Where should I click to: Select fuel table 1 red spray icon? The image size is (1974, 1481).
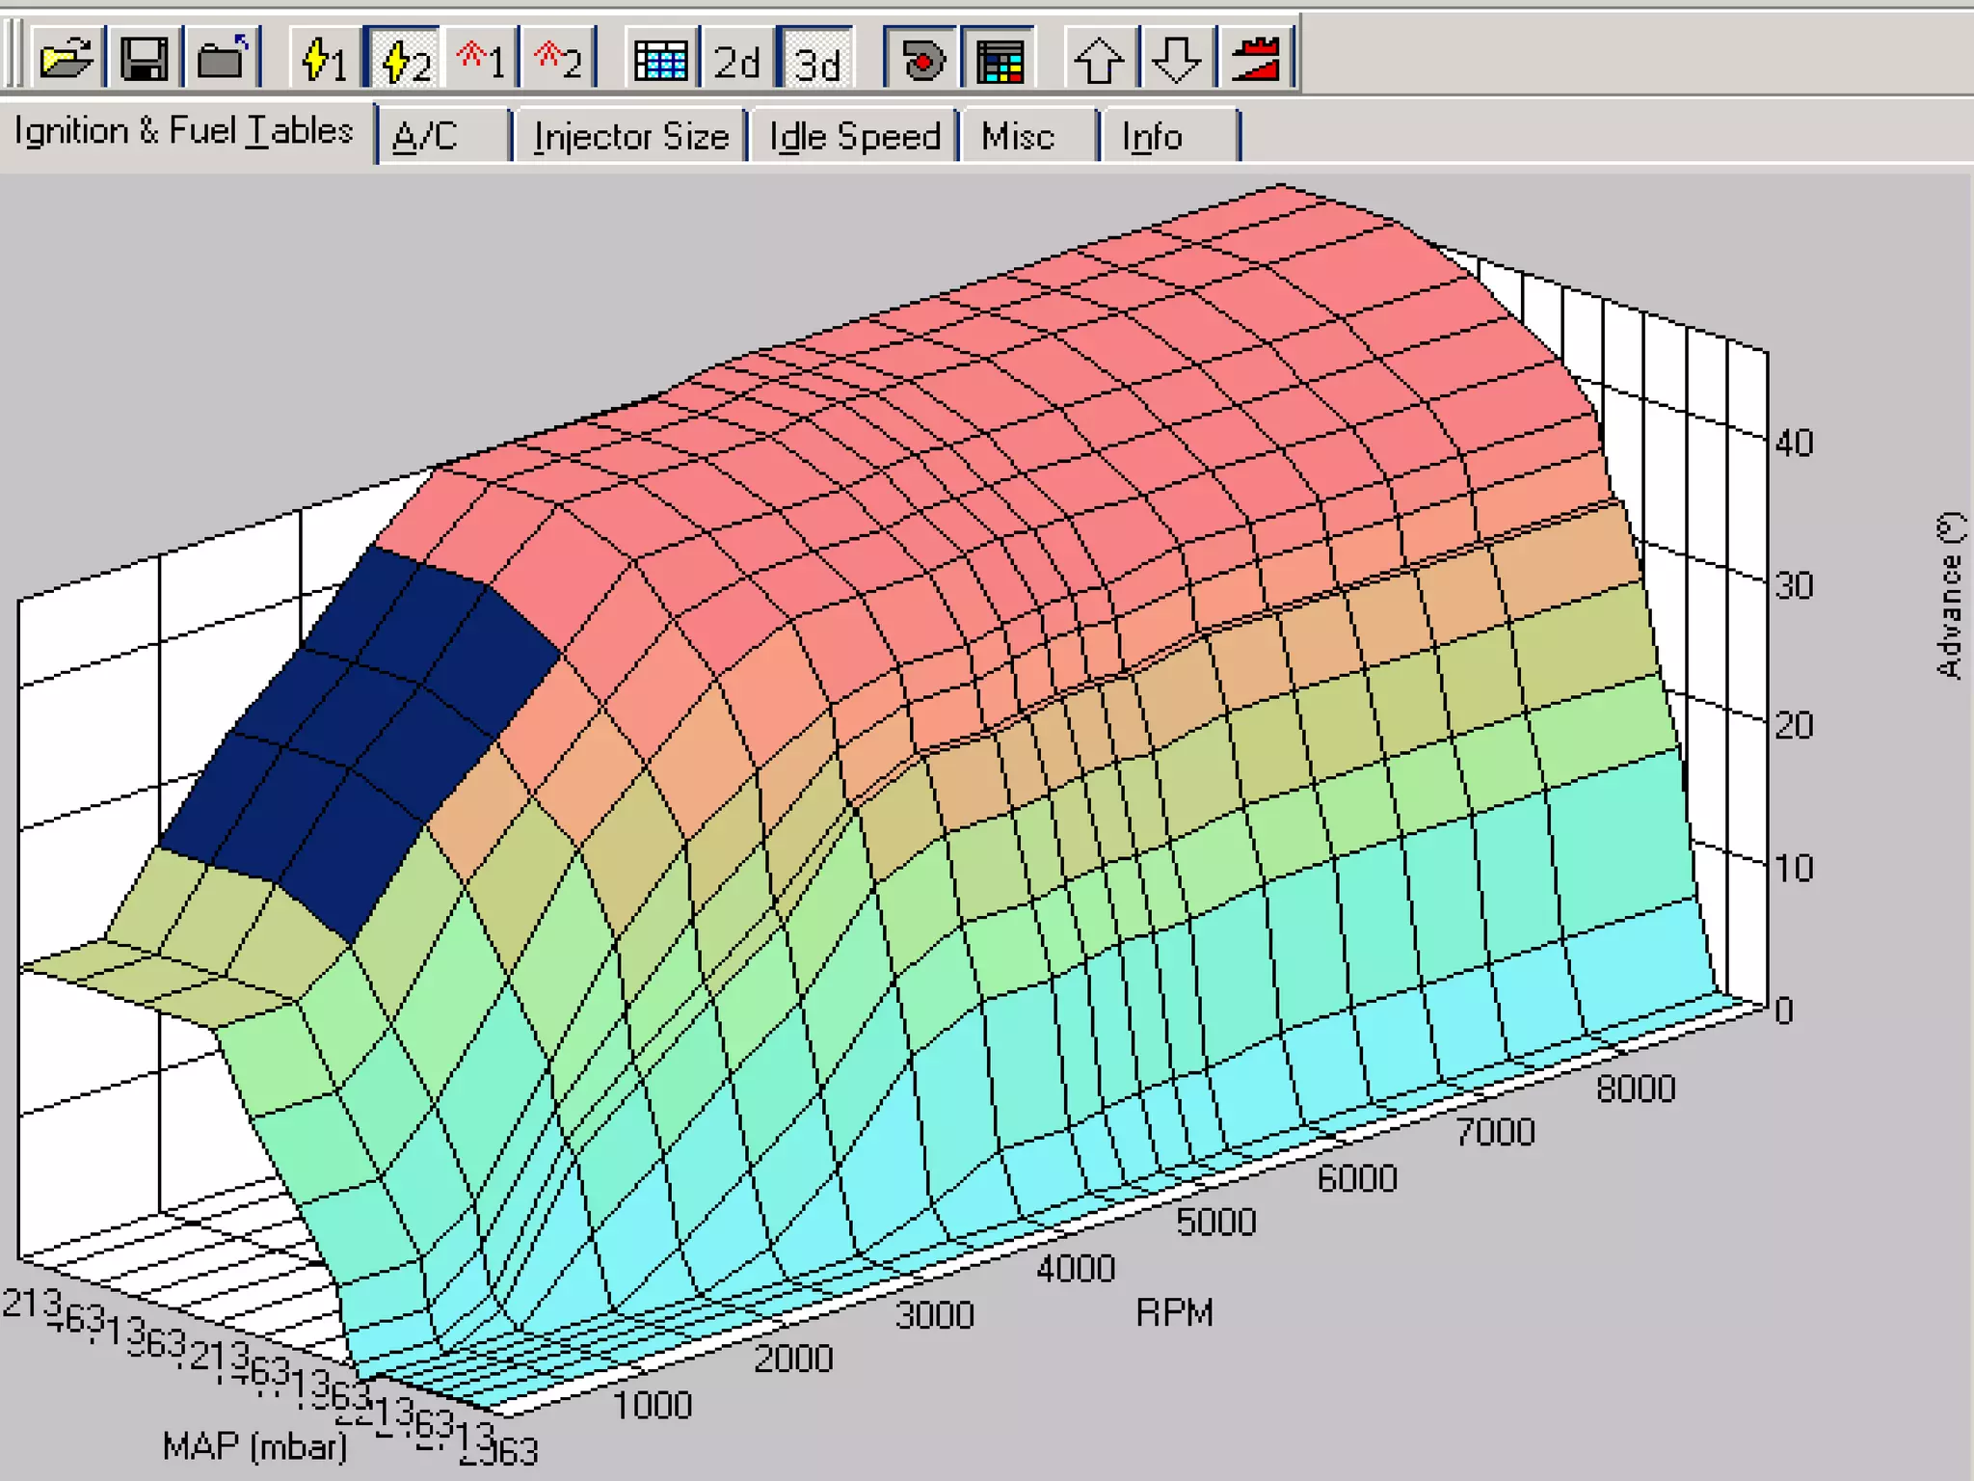481,60
